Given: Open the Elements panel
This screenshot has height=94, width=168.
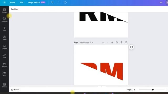Looking at the screenshot, I should coord(4,20).
